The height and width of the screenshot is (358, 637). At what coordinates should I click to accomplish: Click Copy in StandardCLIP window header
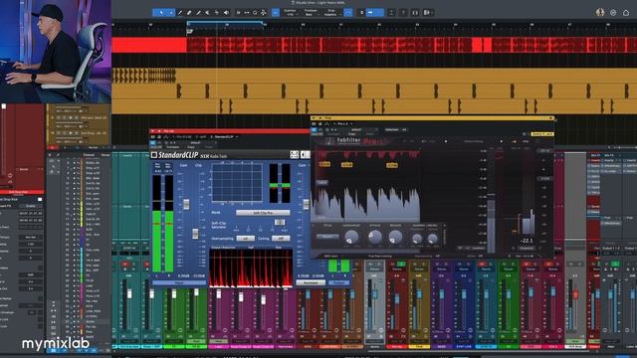point(190,147)
